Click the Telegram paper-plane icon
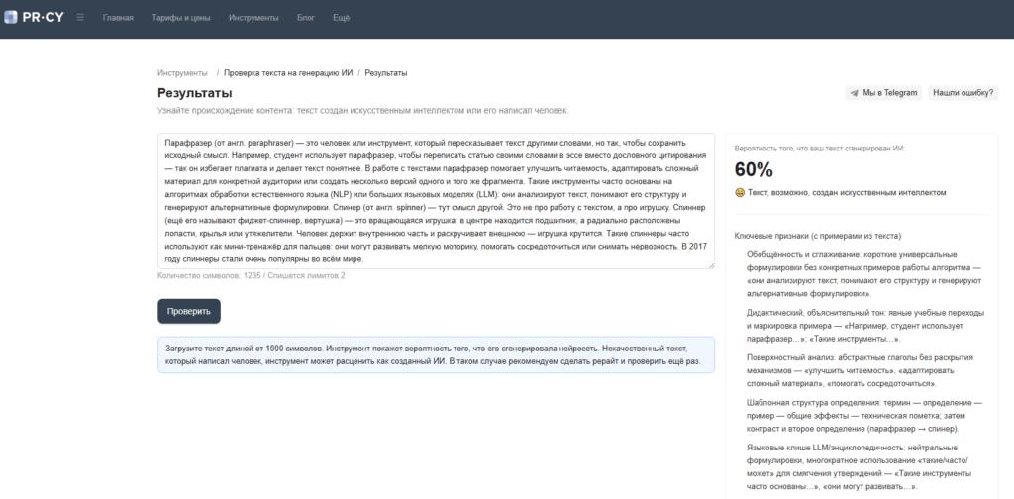Viewport: 1014px width, 499px height. [x=855, y=93]
